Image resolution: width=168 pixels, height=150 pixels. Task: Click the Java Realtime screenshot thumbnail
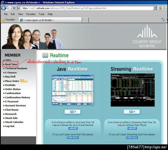click(73, 90)
